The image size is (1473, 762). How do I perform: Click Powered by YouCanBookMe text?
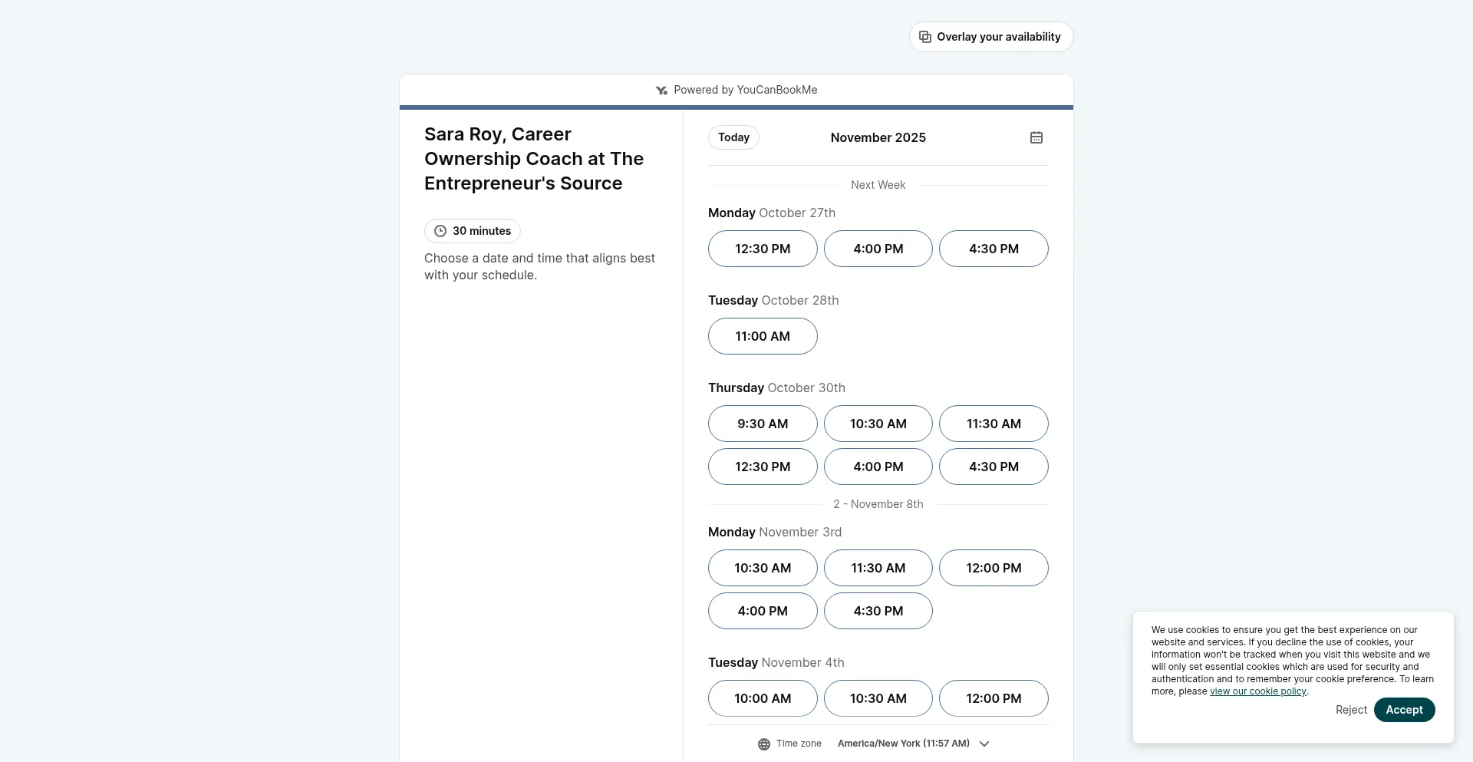coord(745,90)
